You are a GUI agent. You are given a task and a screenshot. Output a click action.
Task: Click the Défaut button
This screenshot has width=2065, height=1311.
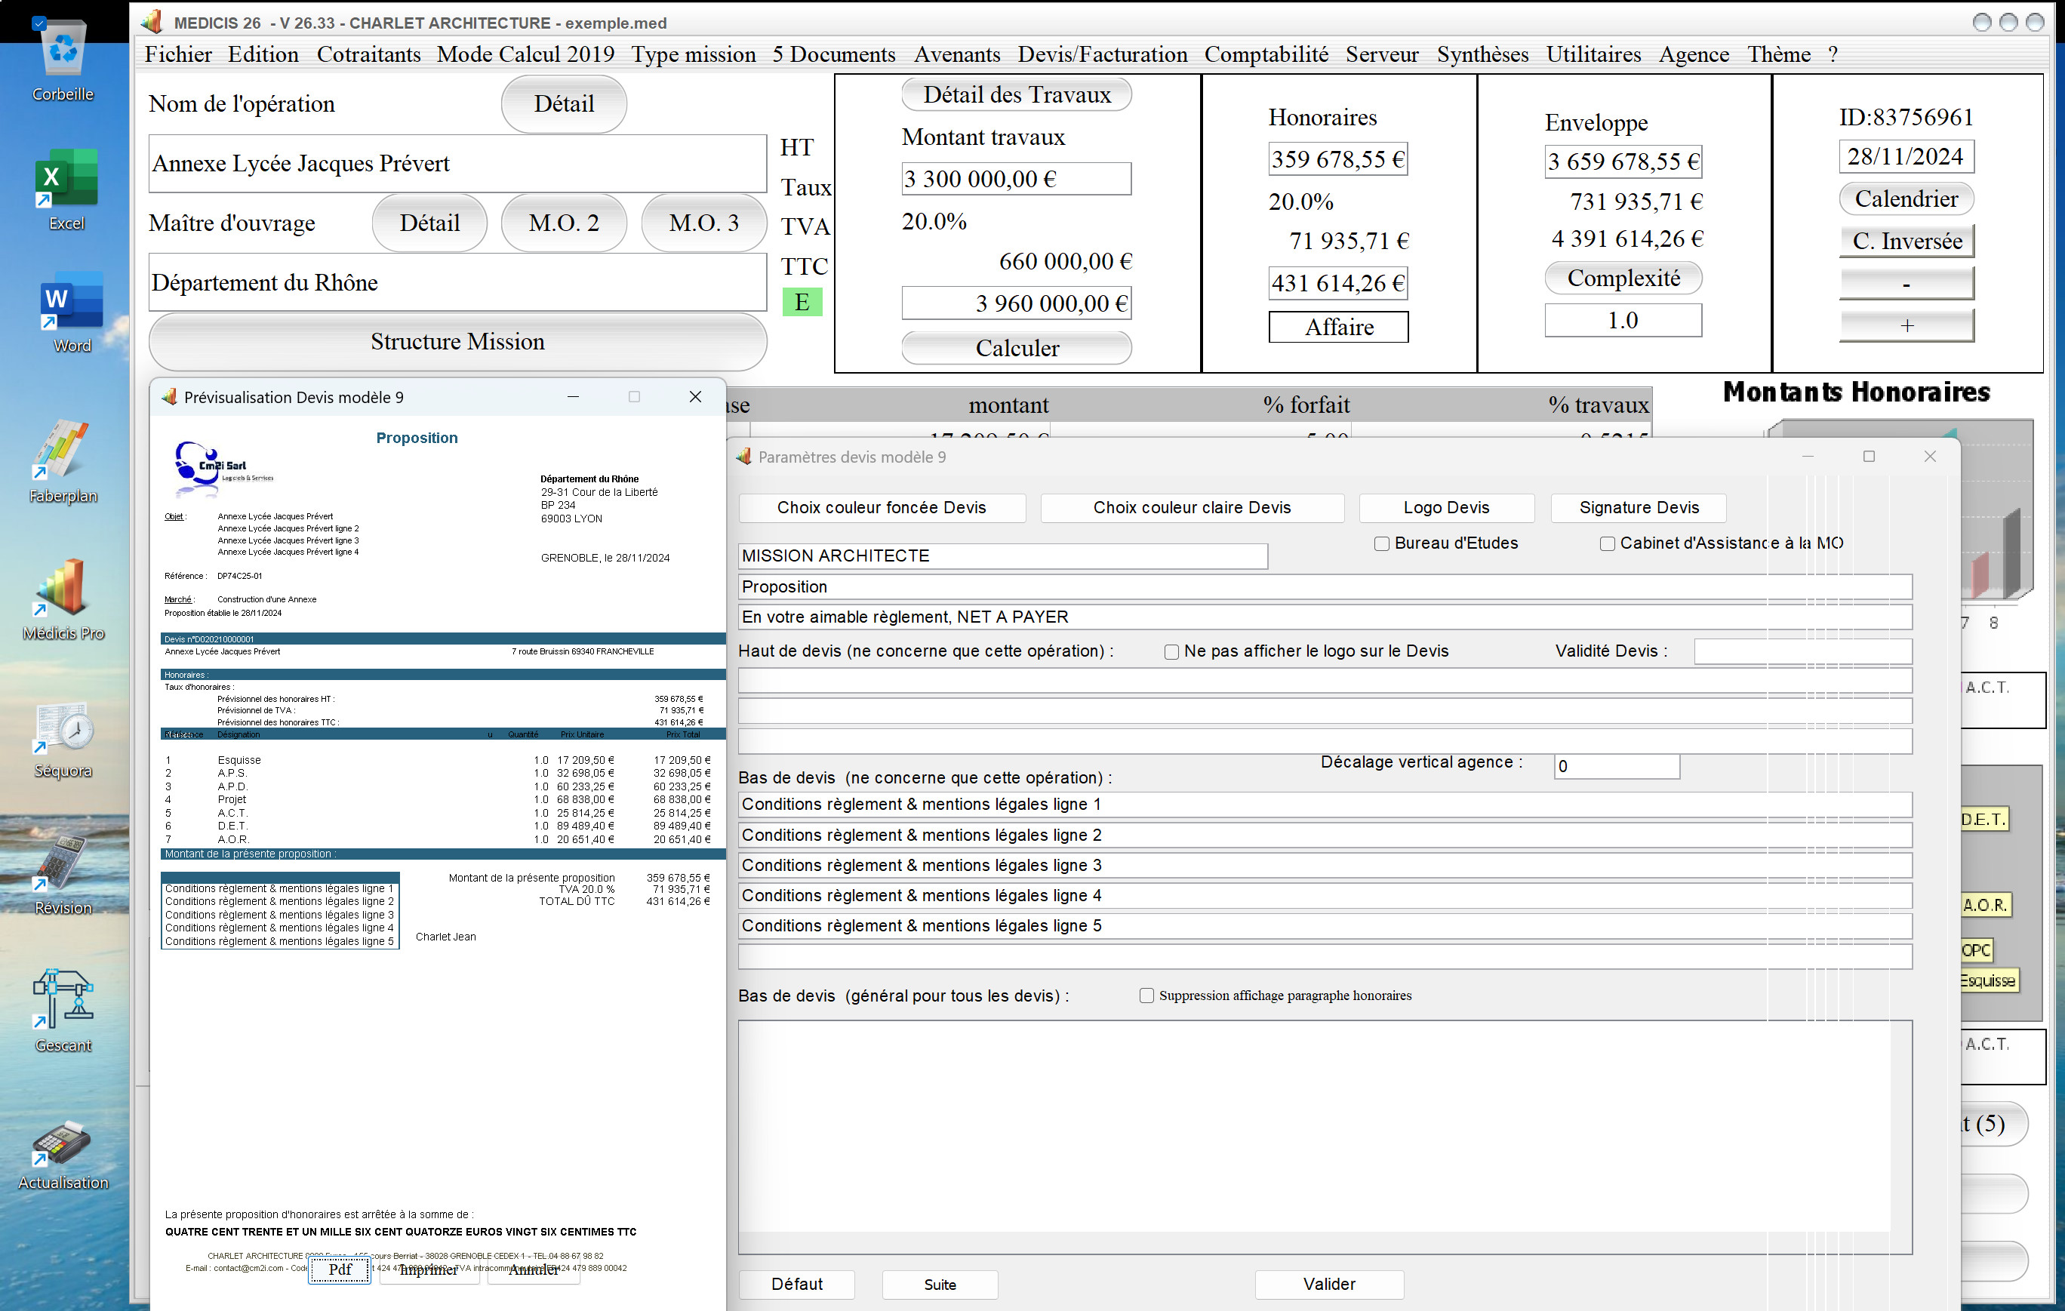797,1284
